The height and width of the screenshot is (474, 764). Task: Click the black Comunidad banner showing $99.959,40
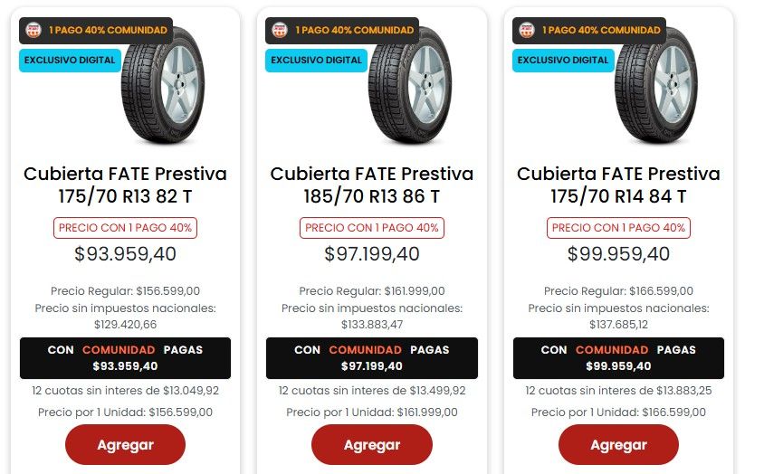[x=618, y=358]
